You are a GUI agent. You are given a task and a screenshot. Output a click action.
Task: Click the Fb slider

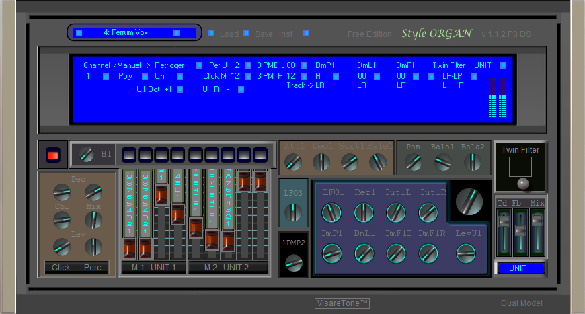[520, 232]
